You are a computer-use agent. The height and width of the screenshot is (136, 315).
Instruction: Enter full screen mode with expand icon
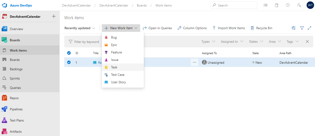click(309, 28)
